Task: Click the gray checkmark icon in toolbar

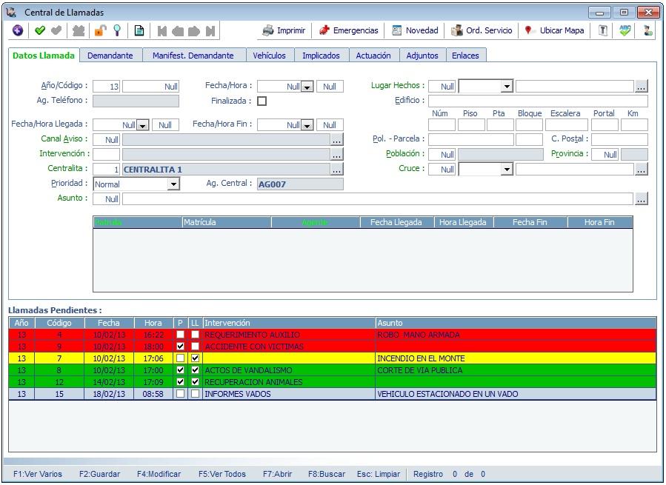Action: pos(56,30)
